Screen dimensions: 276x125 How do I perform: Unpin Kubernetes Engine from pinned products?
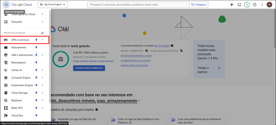[36, 85]
